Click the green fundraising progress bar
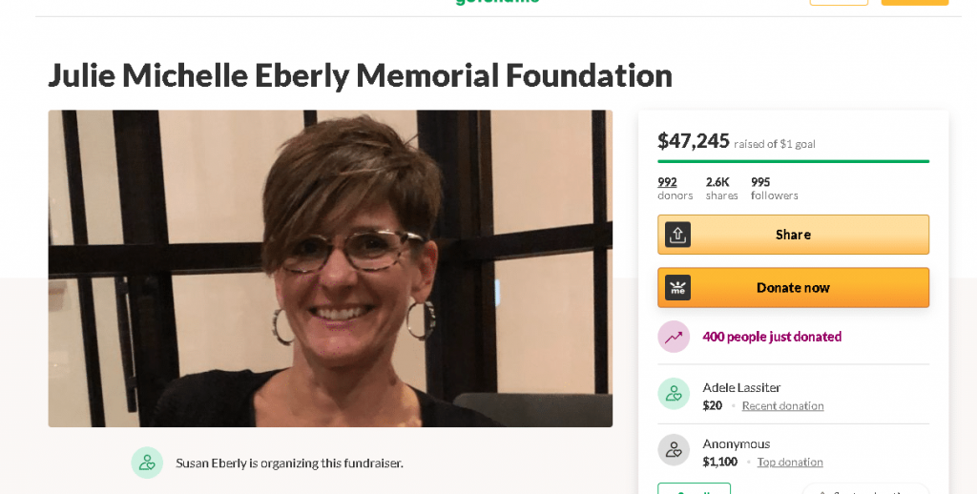This screenshot has width=977, height=494. pos(793,161)
